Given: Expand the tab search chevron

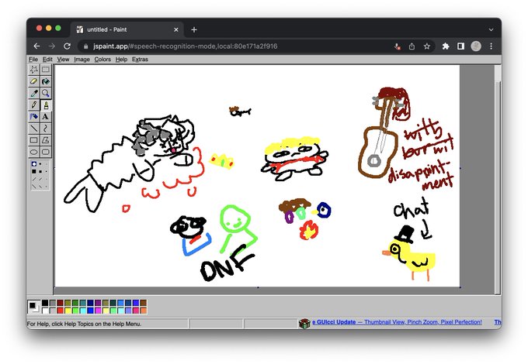Looking at the screenshot, I should [x=492, y=29].
